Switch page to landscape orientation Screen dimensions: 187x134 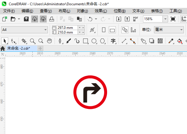[x=112, y=30]
